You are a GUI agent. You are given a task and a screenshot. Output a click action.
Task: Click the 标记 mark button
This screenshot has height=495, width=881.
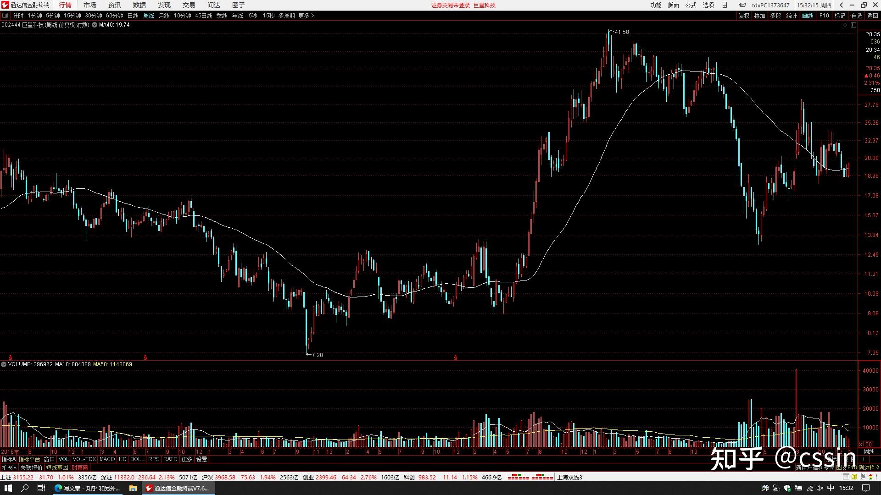coord(840,16)
